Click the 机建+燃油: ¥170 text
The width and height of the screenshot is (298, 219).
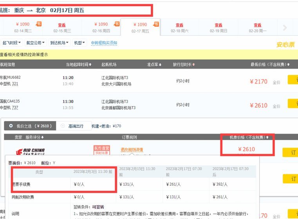106,126
